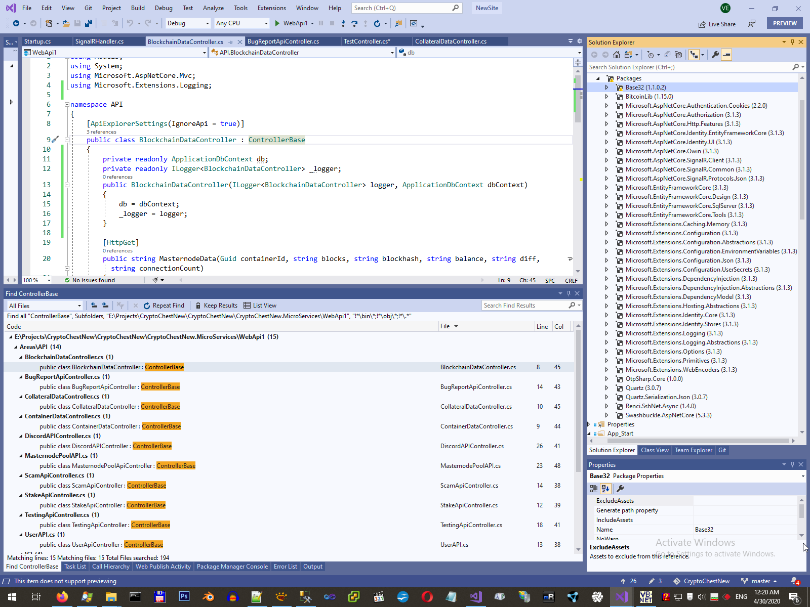Image resolution: width=810 pixels, height=607 pixels.
Task: Click the Save All toolbar icon
Action: [x=89, y=23]
